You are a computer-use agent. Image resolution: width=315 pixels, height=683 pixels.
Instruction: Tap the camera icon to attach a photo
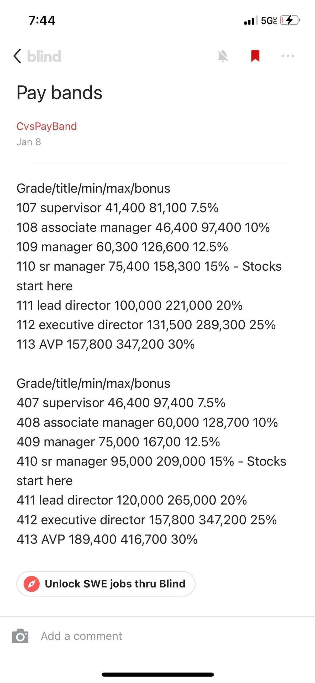pyautogui.click(x=20, y=636)
